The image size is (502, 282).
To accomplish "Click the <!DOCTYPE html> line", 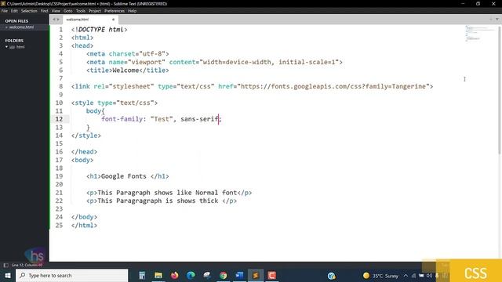I will [x=100, y=30].
